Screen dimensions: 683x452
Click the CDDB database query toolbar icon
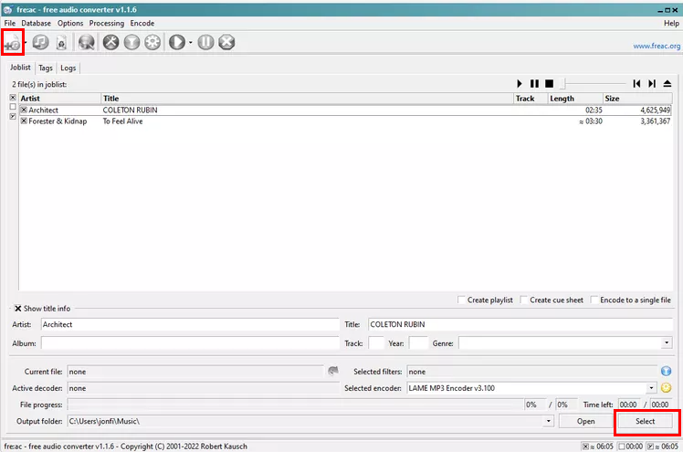[86, 42]
